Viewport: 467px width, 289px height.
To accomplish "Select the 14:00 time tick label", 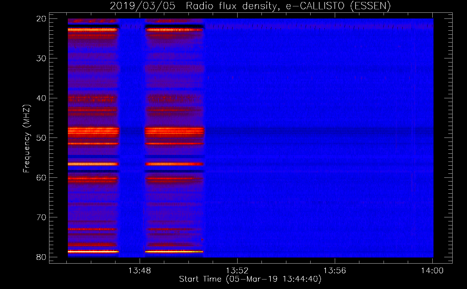I will pyautogui.click(x=432, y=271).
